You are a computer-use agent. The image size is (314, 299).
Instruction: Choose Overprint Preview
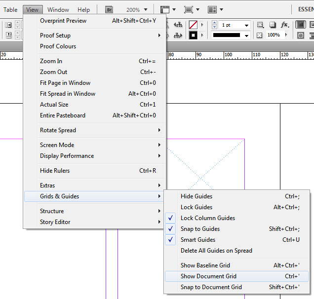coord(94,21)
